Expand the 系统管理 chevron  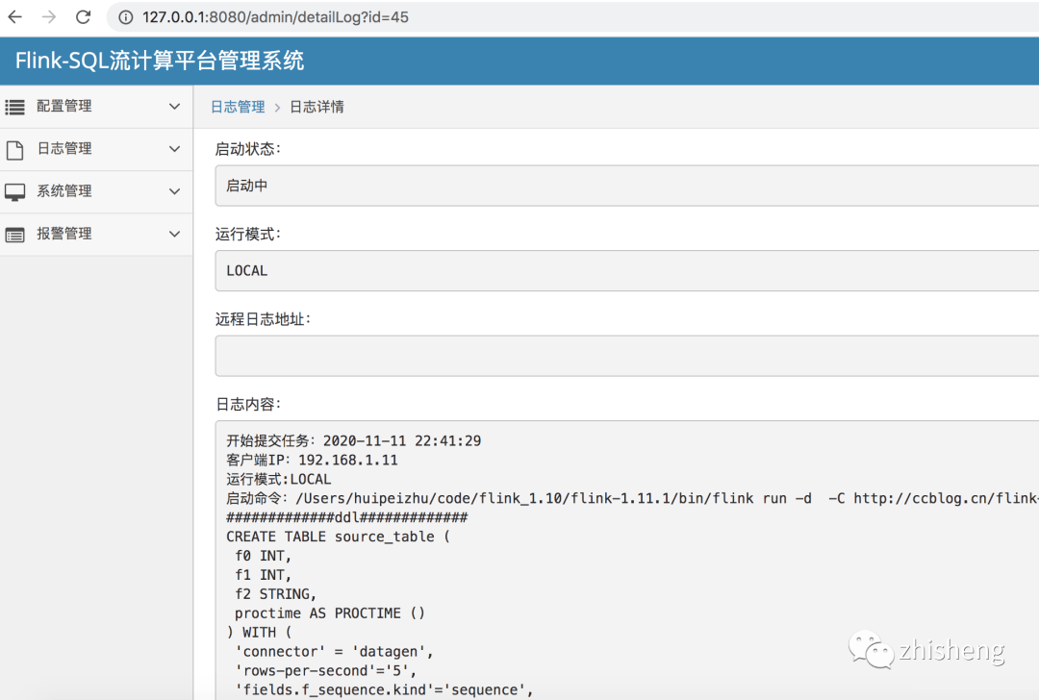pos(174,191)
